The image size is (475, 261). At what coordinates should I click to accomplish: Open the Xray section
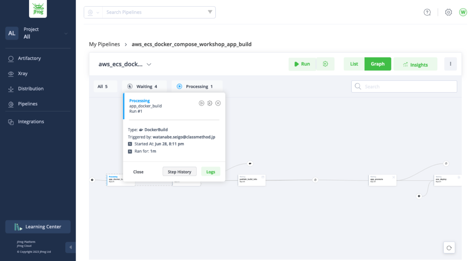click(x=23, y=74)
